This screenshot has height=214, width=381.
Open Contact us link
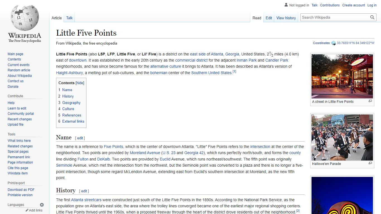[x=16, y=81]
